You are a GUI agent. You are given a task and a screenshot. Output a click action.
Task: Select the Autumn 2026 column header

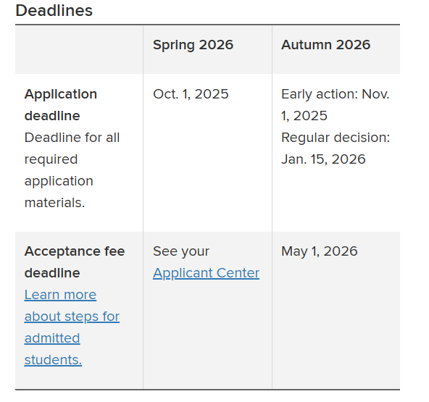[326, 45]
